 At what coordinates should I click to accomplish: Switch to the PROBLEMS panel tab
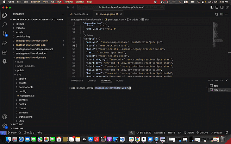[x=77, y=80]
